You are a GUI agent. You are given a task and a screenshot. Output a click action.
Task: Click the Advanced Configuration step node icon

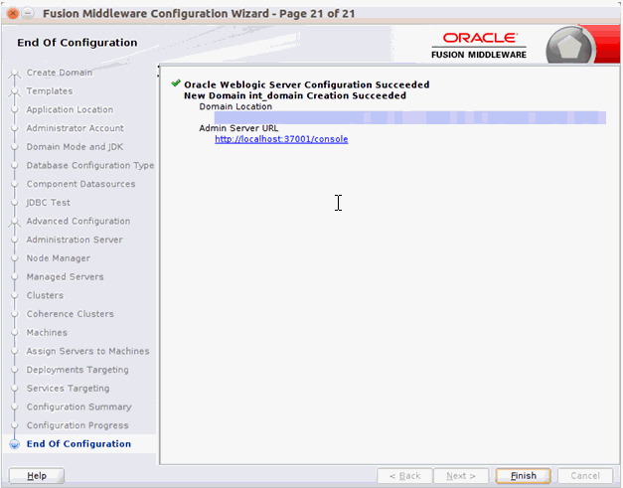(15, 222)
